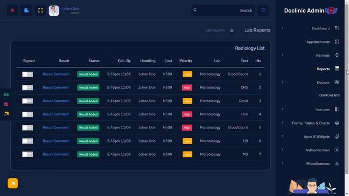Click the page vertical scrollbar
349x196 pixels.
tap(347, 89)
